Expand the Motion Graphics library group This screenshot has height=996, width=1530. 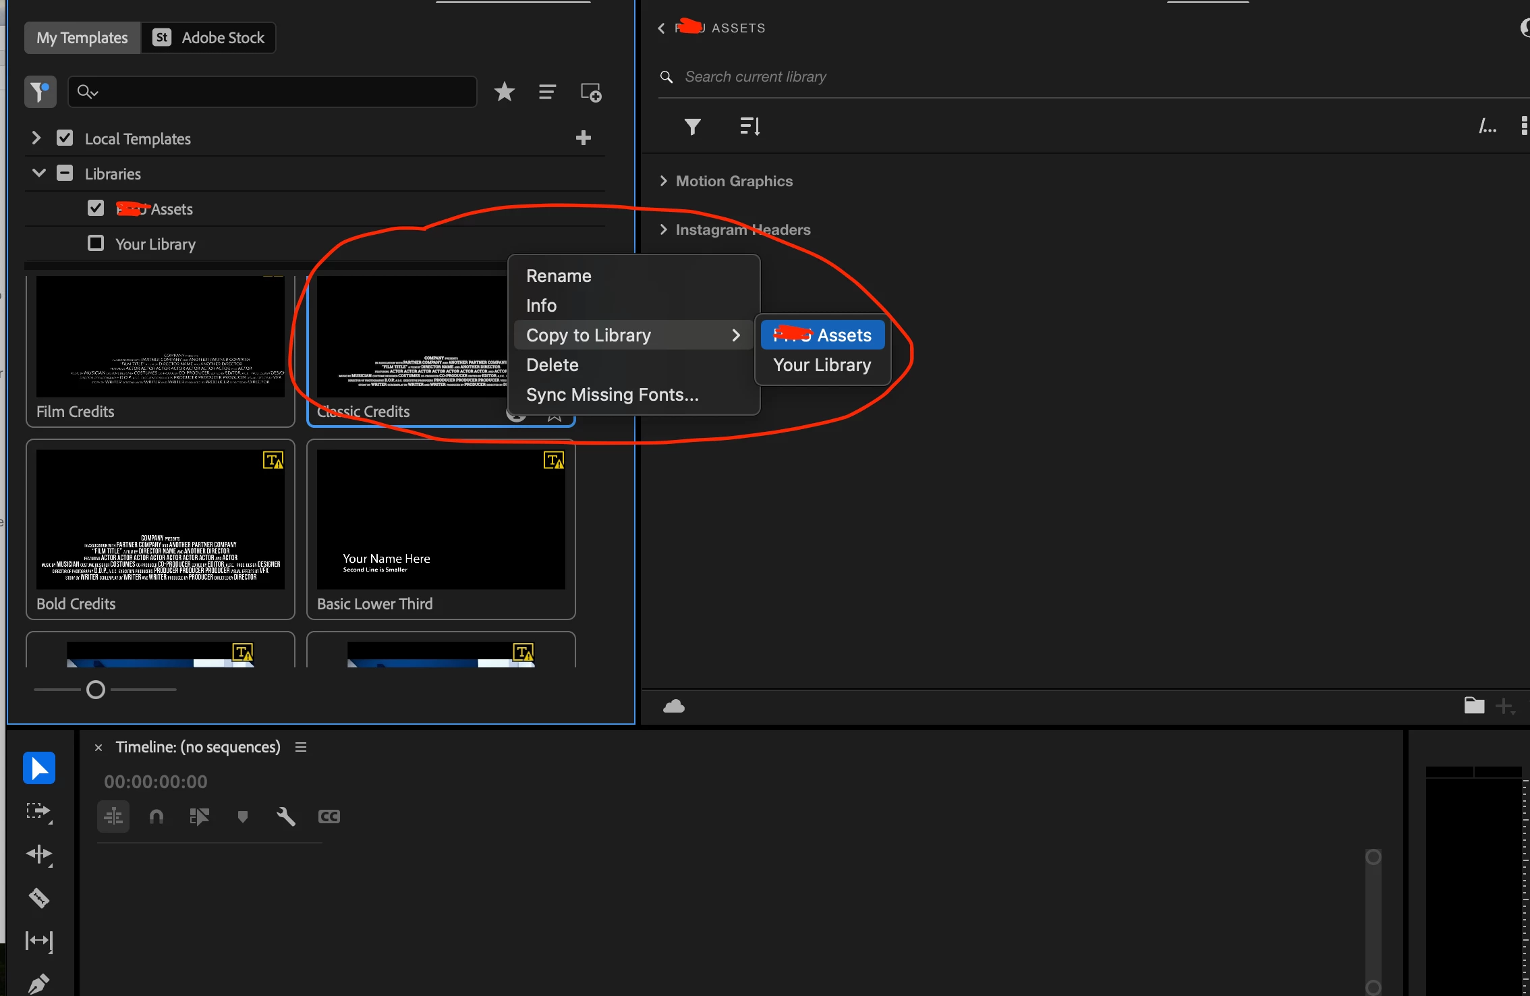click(x=664, y=181)
